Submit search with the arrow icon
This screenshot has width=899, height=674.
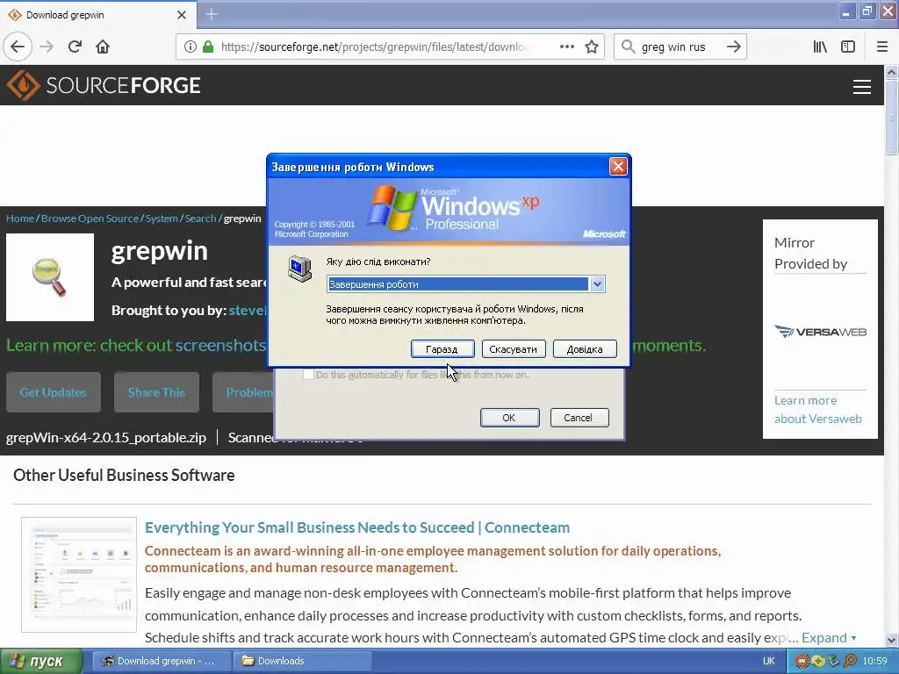733,47
